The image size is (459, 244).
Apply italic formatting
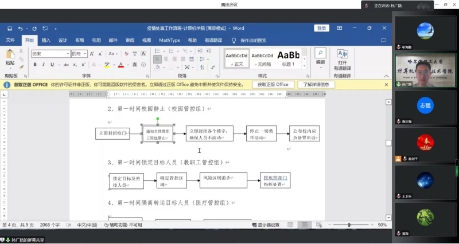point(43,65)
